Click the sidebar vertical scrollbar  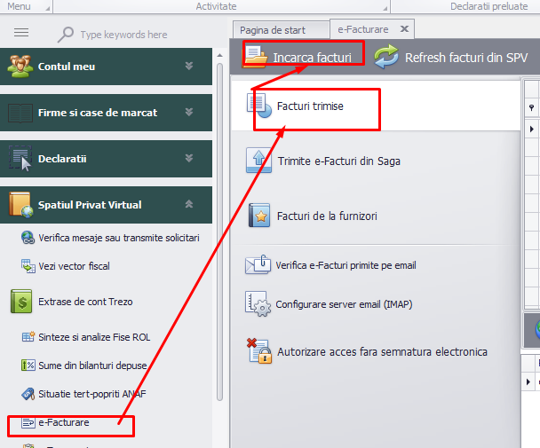pos(219,232)
